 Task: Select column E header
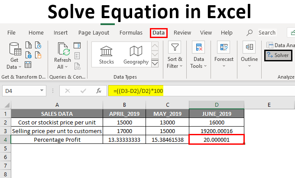click(269, 105)
